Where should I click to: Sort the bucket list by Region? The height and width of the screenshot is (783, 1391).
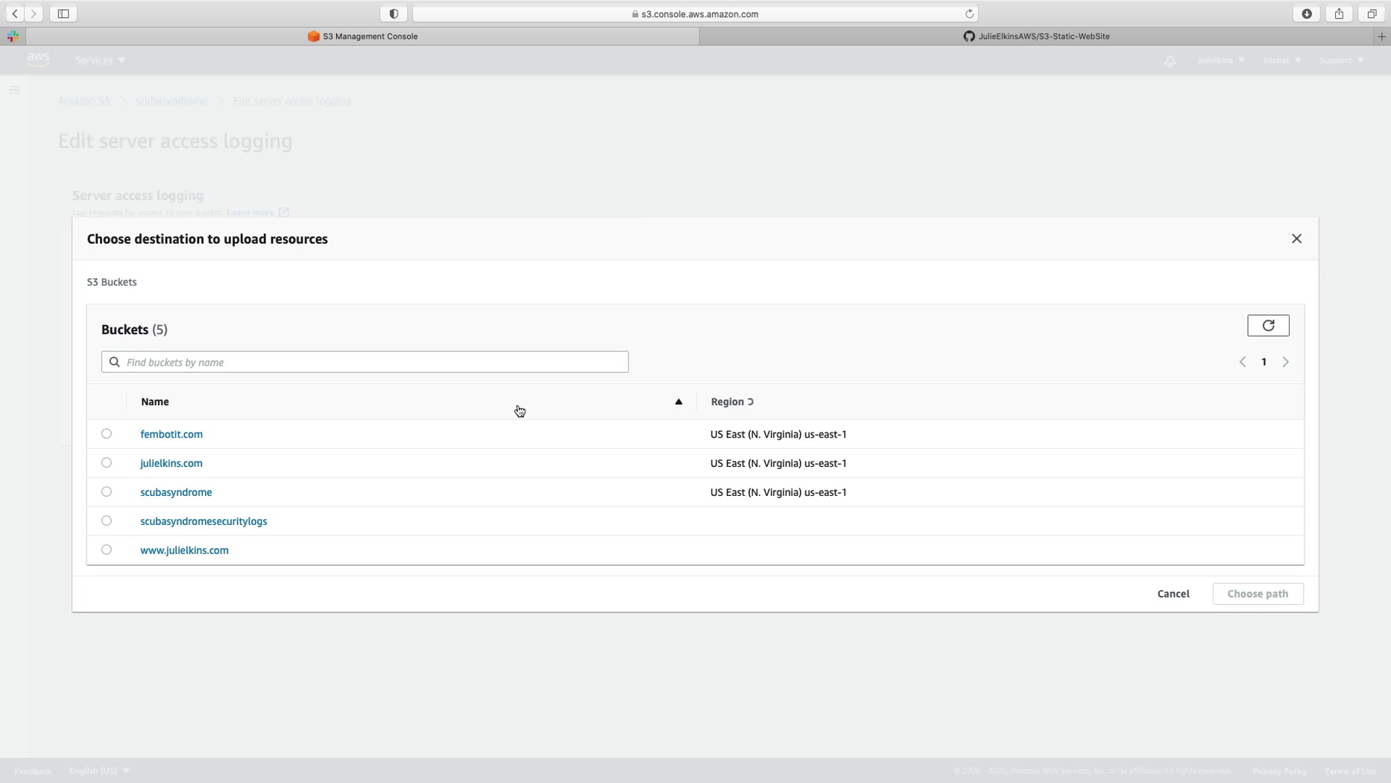(x=732, y=402)
